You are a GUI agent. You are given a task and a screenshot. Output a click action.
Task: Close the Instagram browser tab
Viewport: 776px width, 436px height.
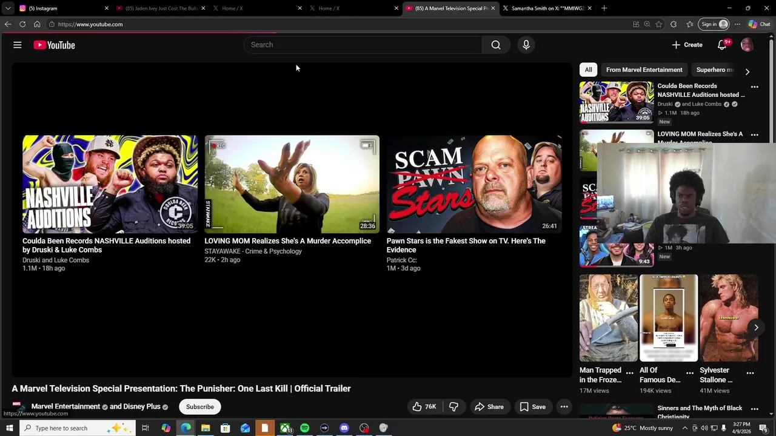(x=107, y=8)
